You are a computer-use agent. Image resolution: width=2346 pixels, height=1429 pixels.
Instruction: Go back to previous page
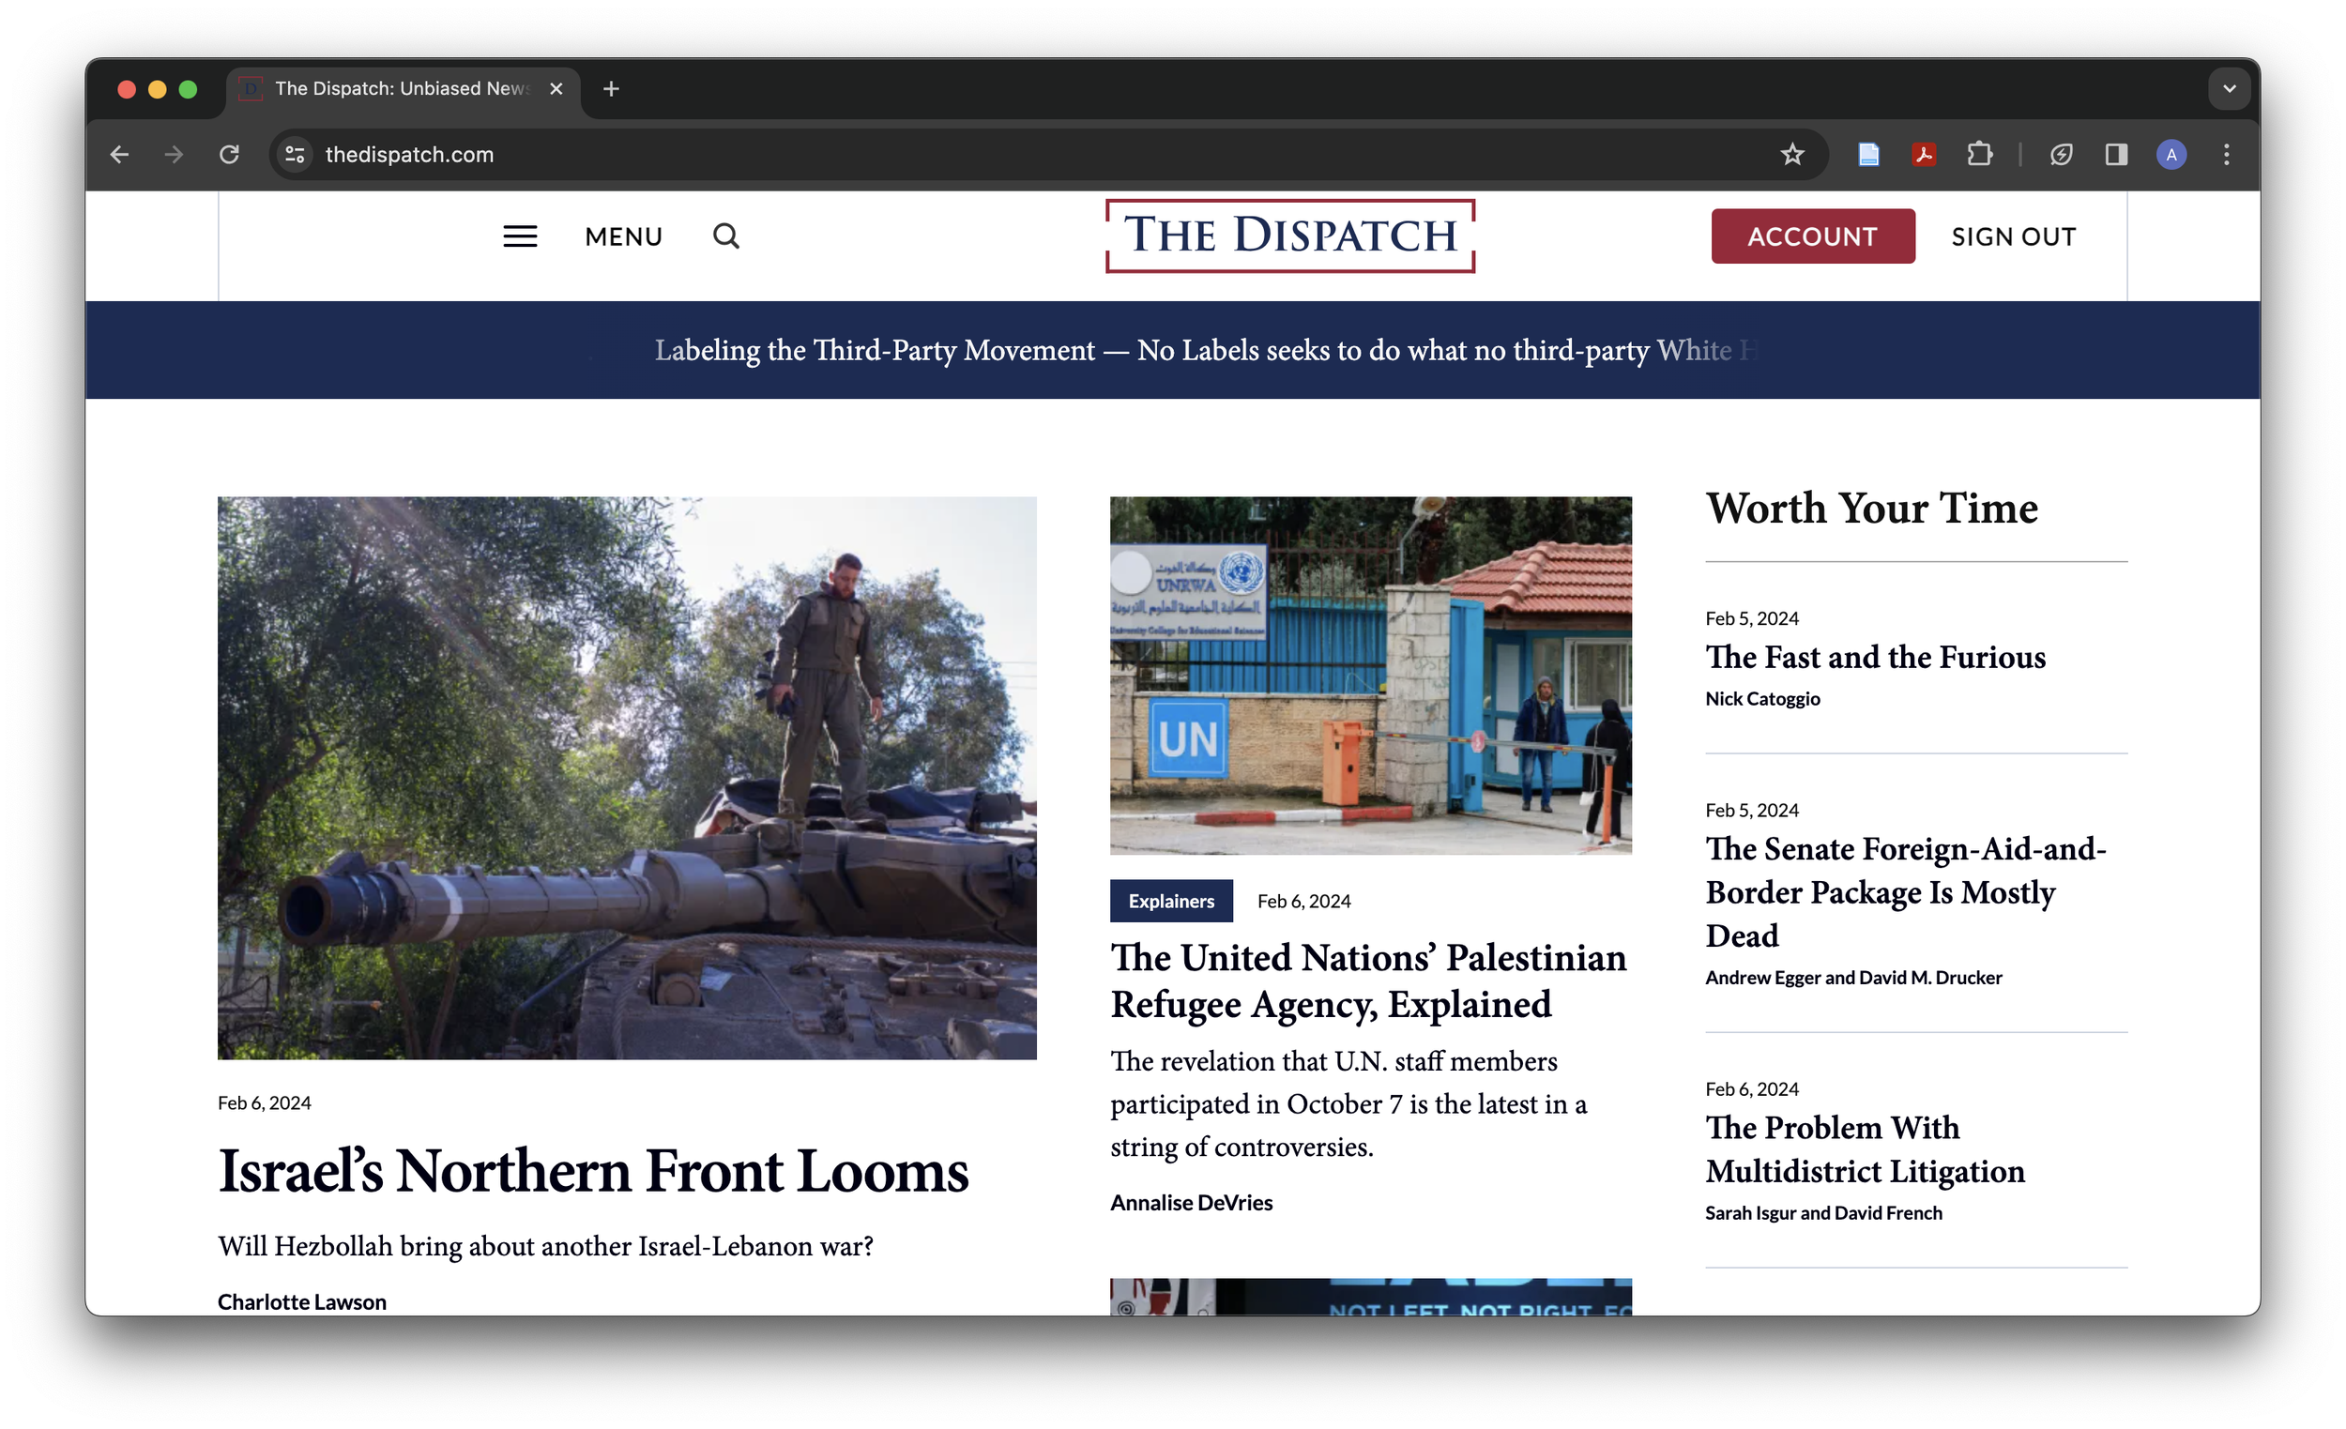[120, 154]
